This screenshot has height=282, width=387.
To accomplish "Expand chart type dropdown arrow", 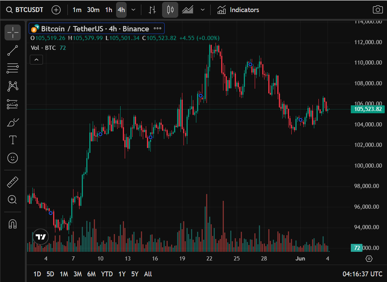I will pos(203,10).
